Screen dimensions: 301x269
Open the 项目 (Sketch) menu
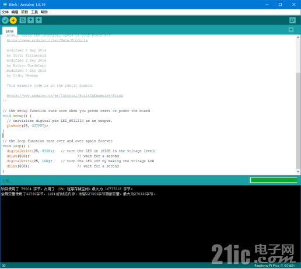[24, 12]
